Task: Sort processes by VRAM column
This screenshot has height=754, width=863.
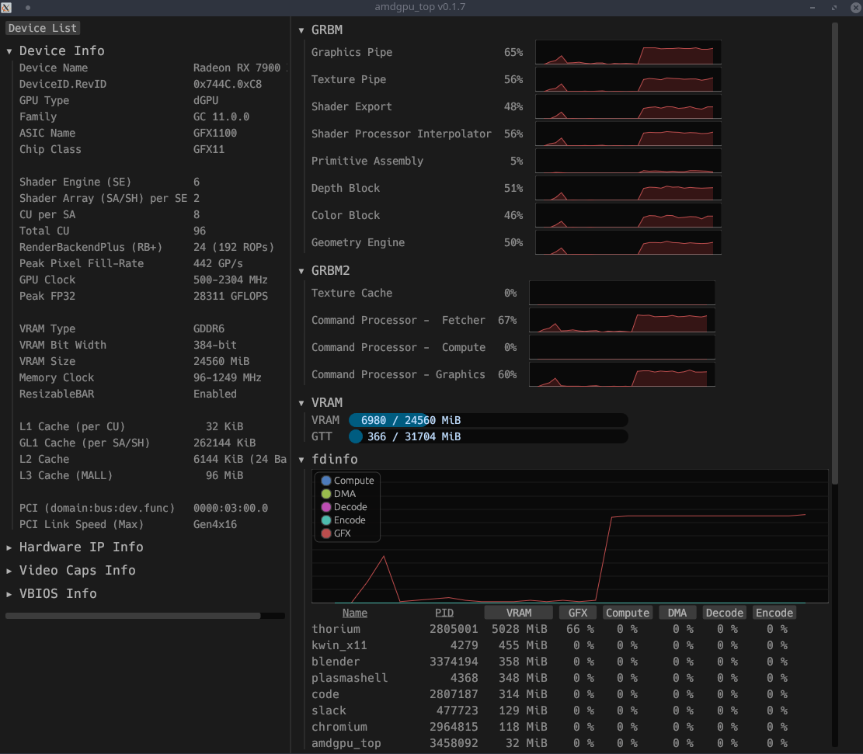Action: [519, 613]
